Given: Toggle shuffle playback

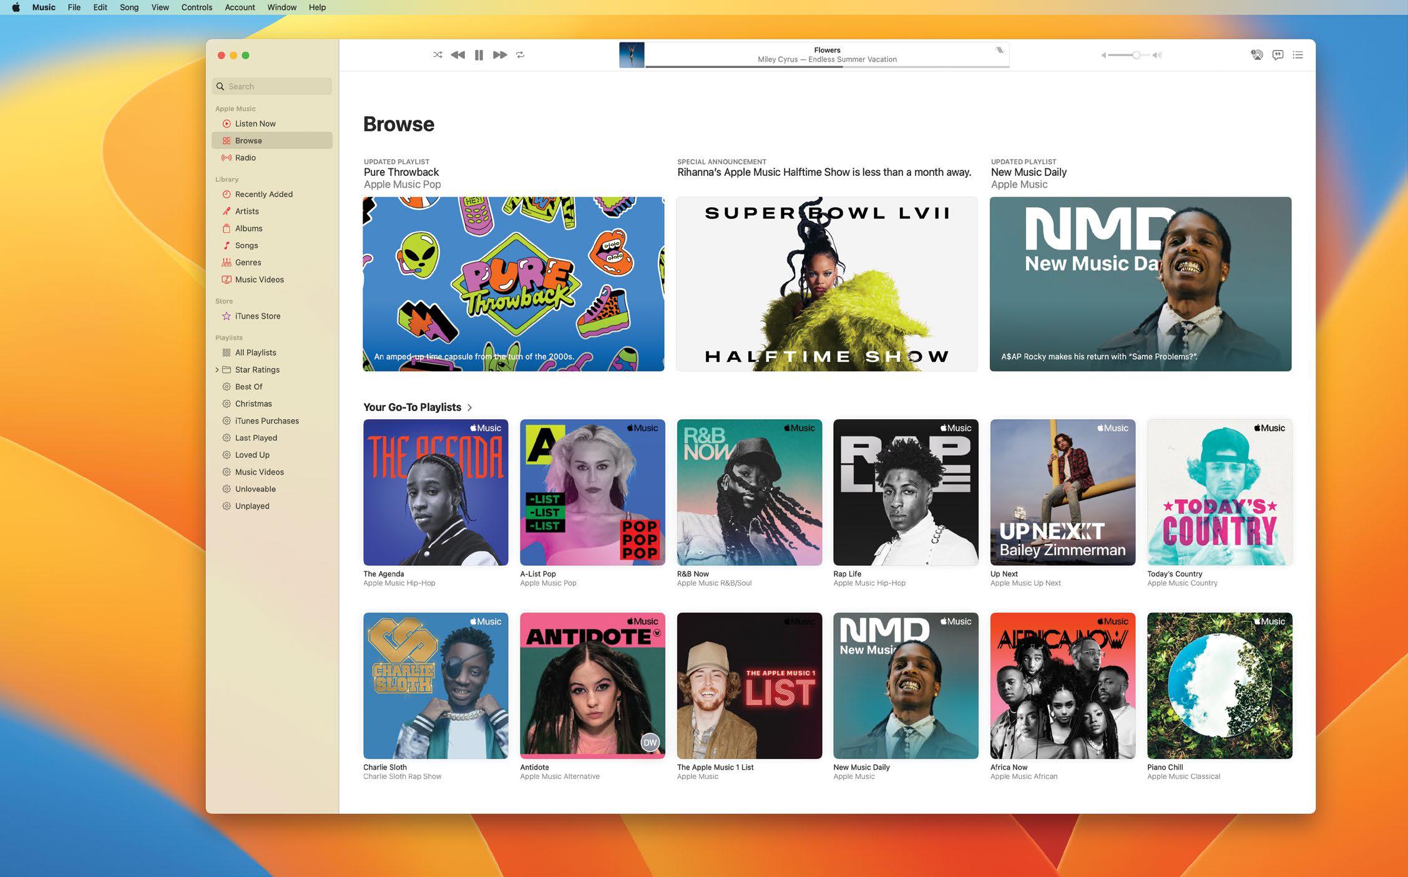Looking at the screenshot, I should [x=438, y=55].
